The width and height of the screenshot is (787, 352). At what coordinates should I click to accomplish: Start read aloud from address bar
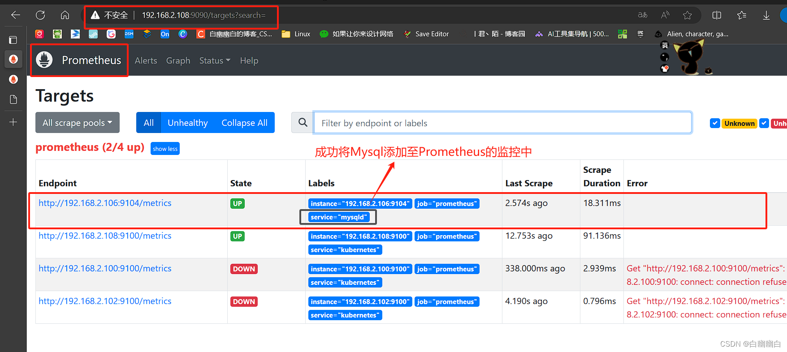(665, 15)
